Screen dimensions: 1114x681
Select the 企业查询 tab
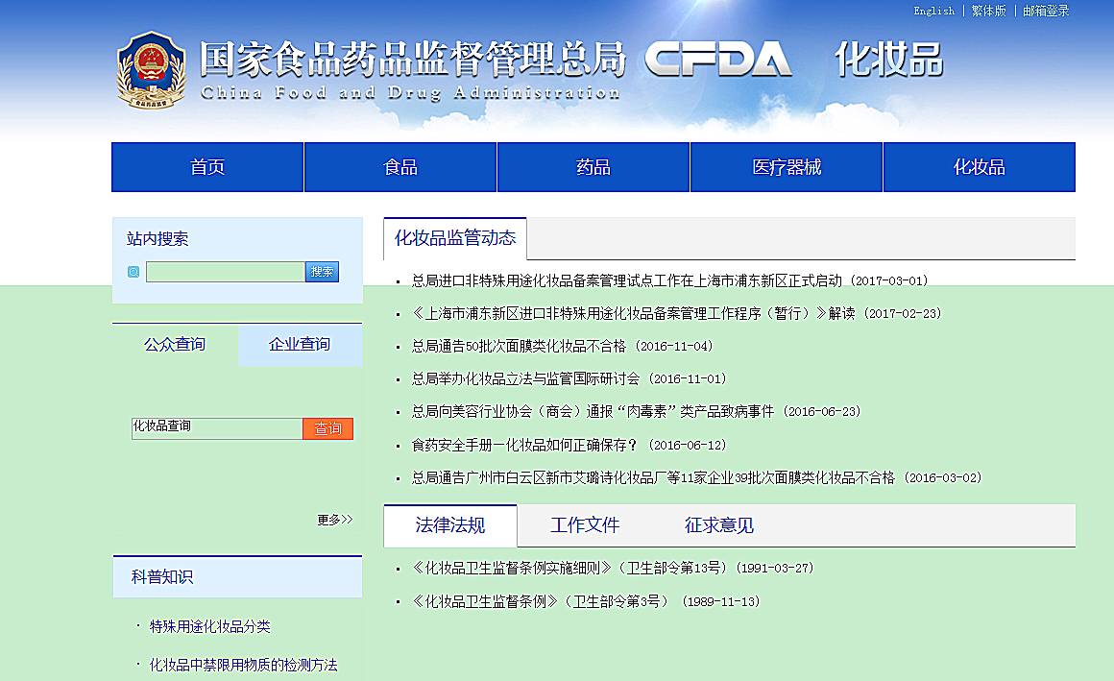[300, 345]
